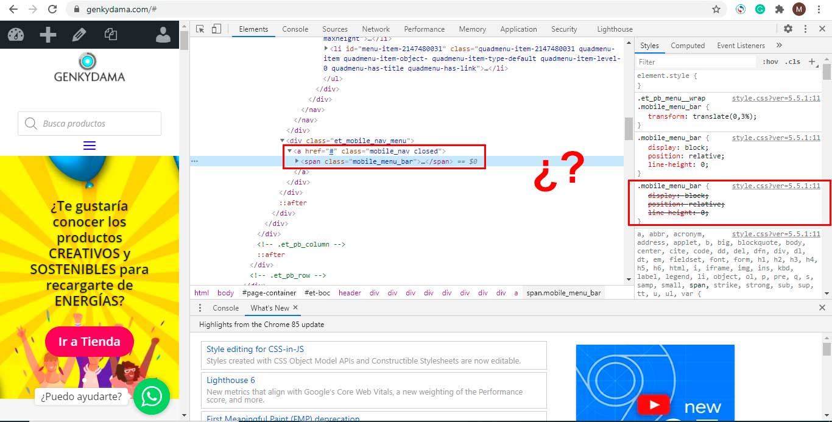Focus the Styles Filter input

[696, 62]
